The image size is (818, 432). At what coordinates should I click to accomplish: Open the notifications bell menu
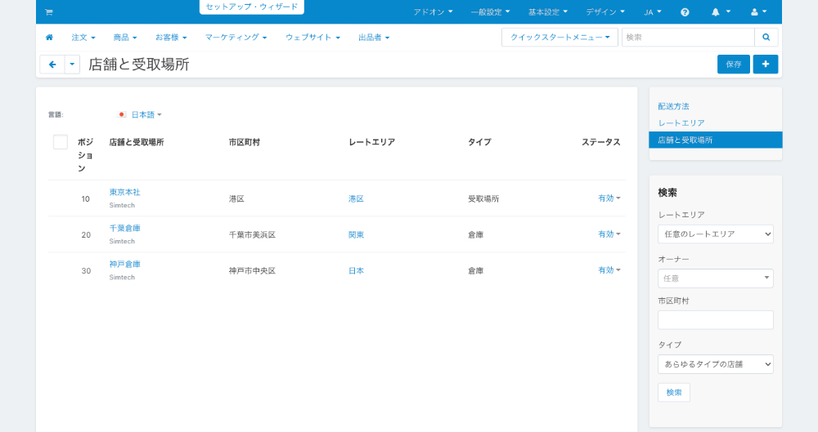(721, 12)
